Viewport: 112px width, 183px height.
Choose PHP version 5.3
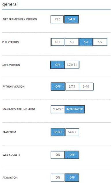(x=72, y=42)
